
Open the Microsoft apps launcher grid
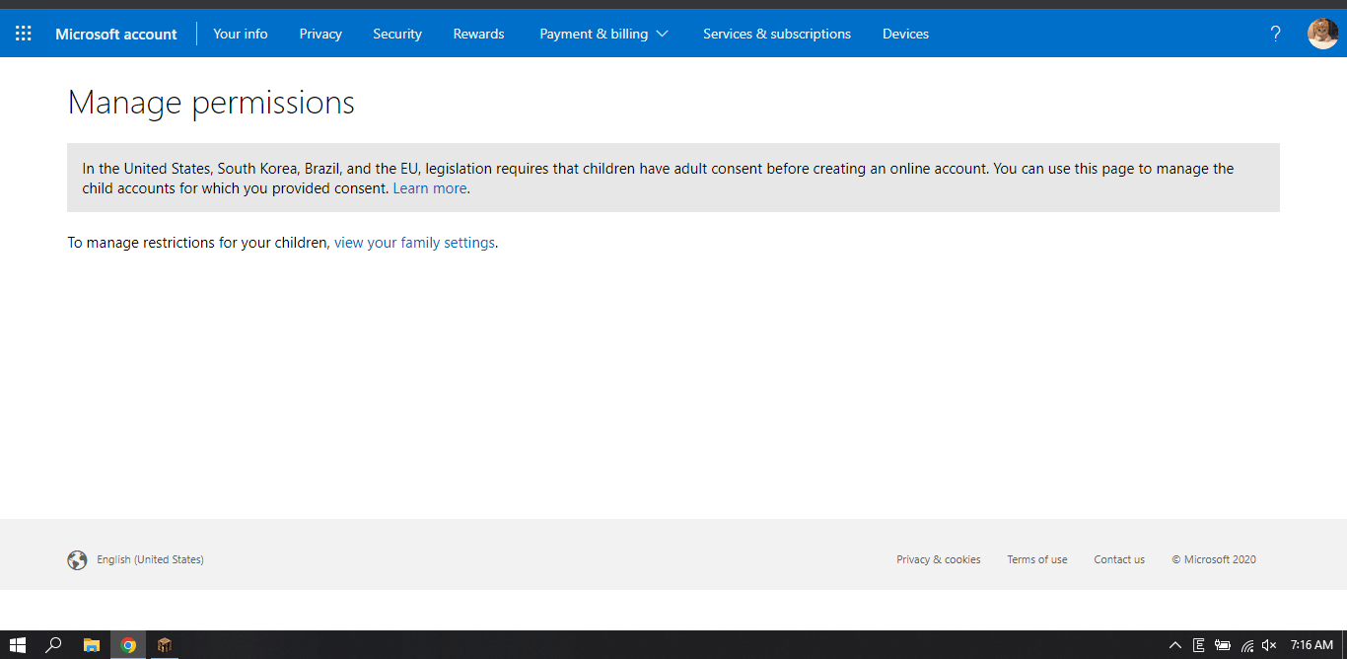24,34
